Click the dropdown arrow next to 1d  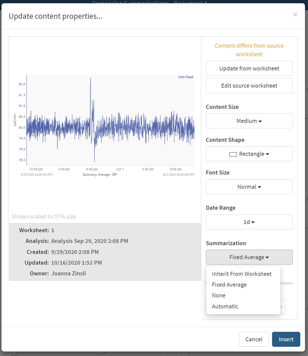(253, 222)
